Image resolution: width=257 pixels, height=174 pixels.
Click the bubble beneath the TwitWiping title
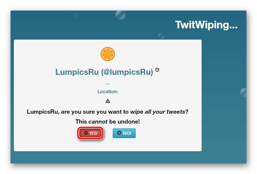[x=161, y=36]
